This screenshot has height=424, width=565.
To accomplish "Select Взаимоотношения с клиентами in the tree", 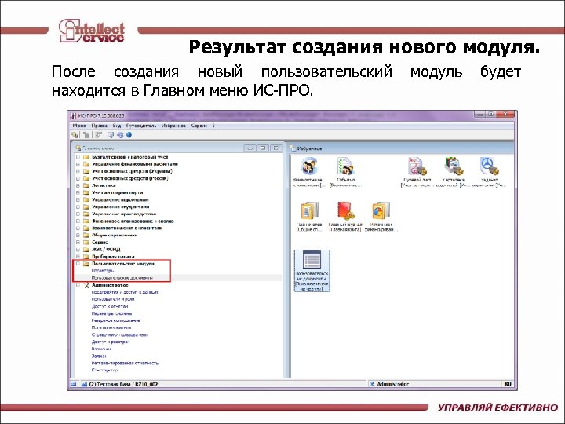I will pos(127,228).
